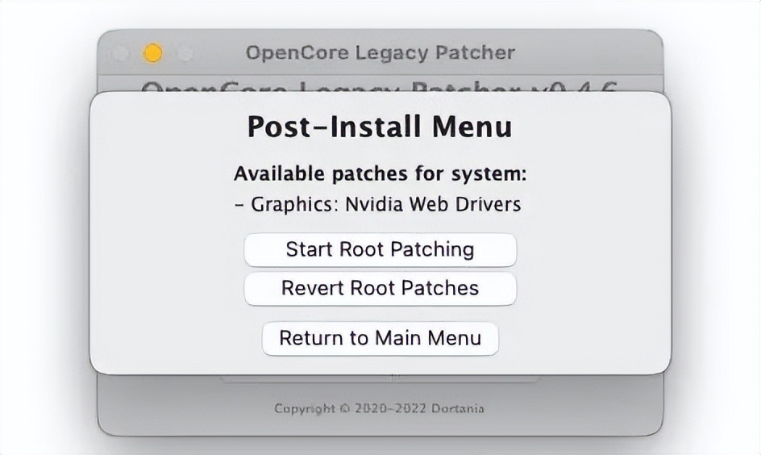Click the dimmed close button in title bar
Viewport: 761px width, 455px height.
[x=120, y=53]
